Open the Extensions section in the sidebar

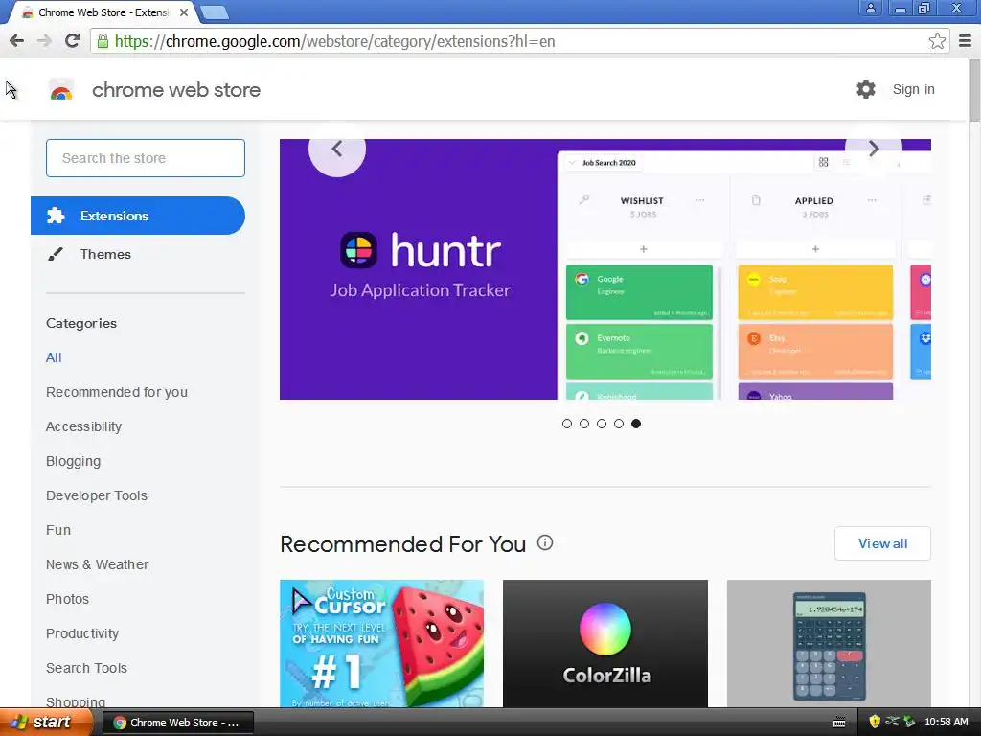138,216
